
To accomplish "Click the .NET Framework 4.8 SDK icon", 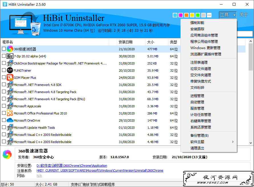I will pyautogui.click(x=10, y=85).
